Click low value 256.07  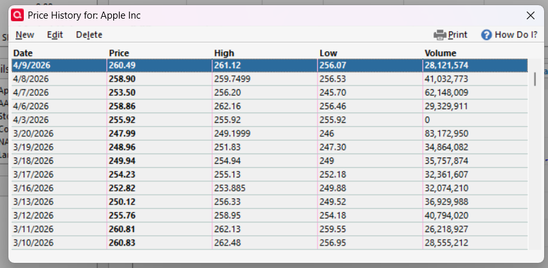coord(333,66)
